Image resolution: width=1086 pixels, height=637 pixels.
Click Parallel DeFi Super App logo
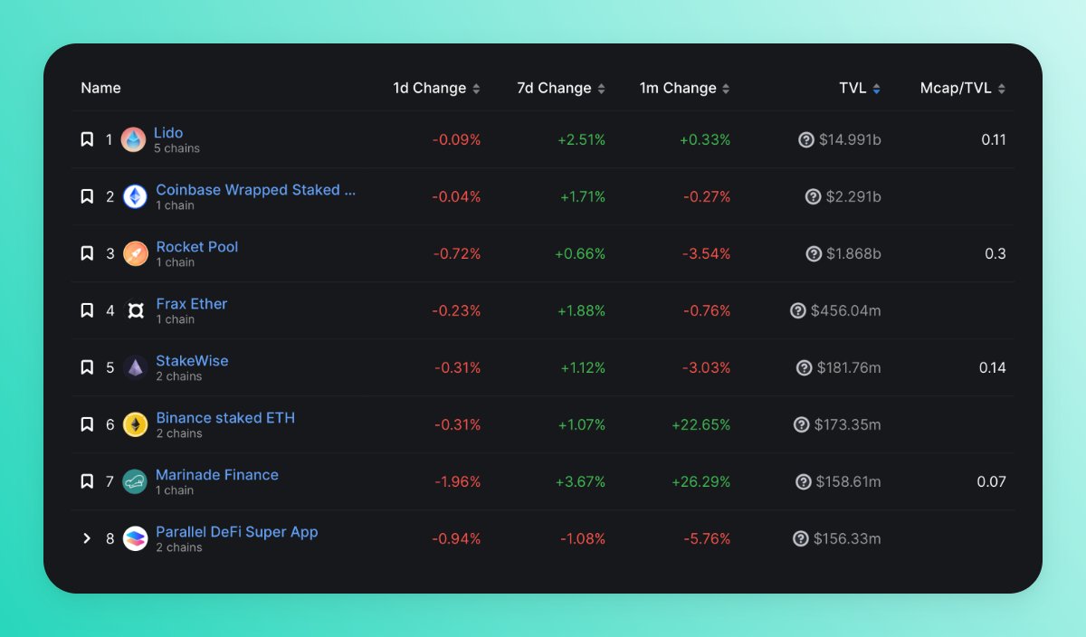[x=135, y=538]
